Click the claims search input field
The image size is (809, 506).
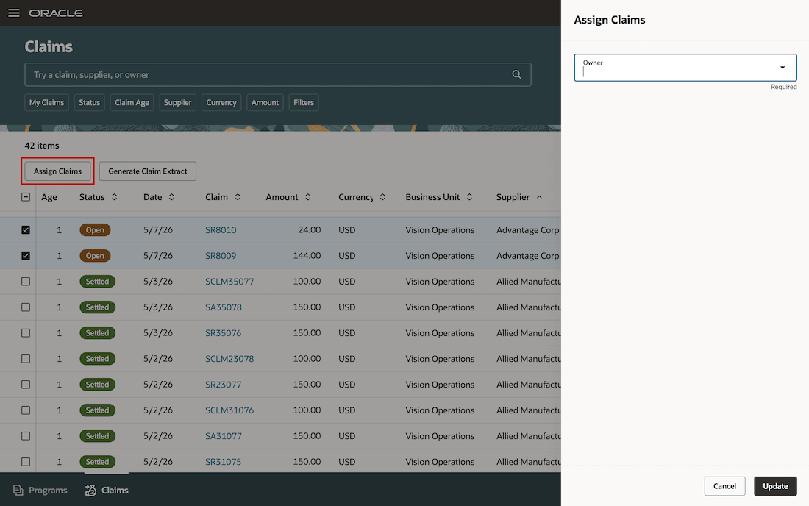[x=268, y=75]
